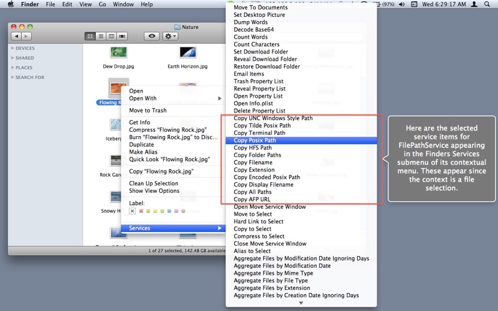Click the Nature folder title icon
The width and height of the screenshot is (498, 311).
point(177,27)
